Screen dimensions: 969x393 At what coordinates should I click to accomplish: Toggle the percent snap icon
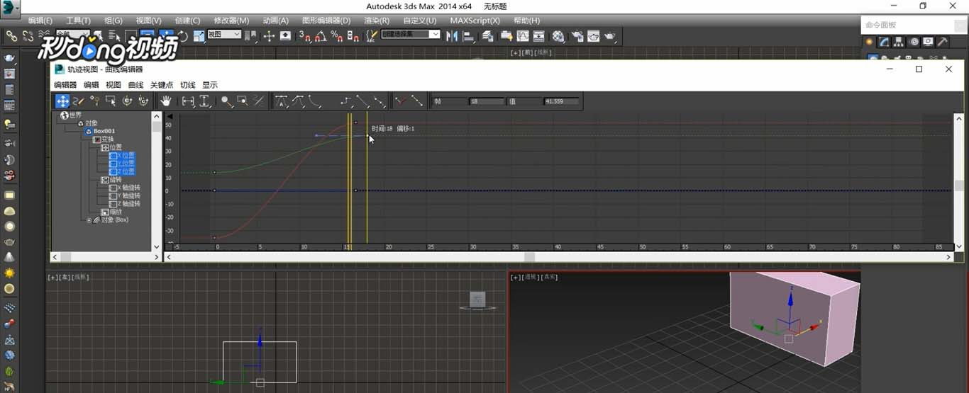click(x=337, y=36)
